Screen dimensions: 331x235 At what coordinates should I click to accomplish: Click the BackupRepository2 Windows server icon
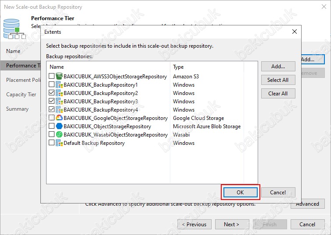pos(59,93)
